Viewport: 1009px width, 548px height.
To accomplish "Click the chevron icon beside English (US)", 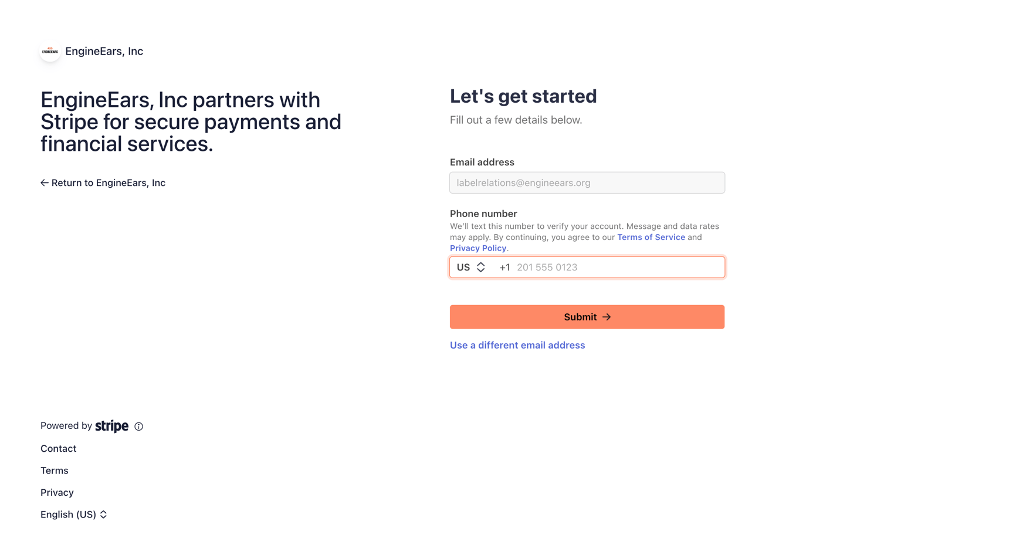I will point(103,515).
